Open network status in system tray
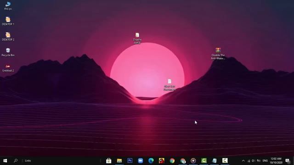The height and width of the screenshot is (165, 294). click(249, 161)
